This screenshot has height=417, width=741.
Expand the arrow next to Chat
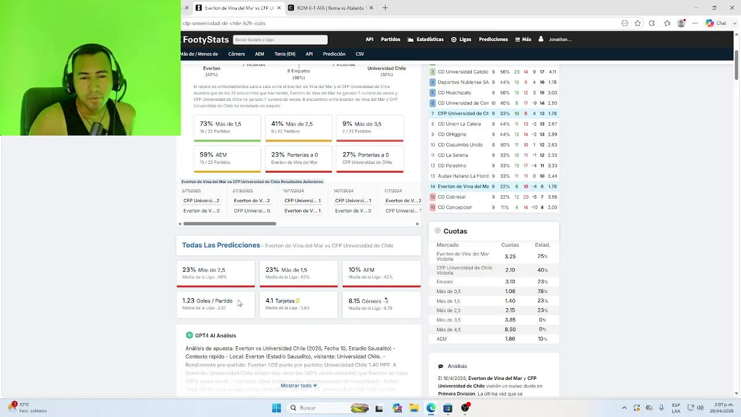[x=733, y=23]
